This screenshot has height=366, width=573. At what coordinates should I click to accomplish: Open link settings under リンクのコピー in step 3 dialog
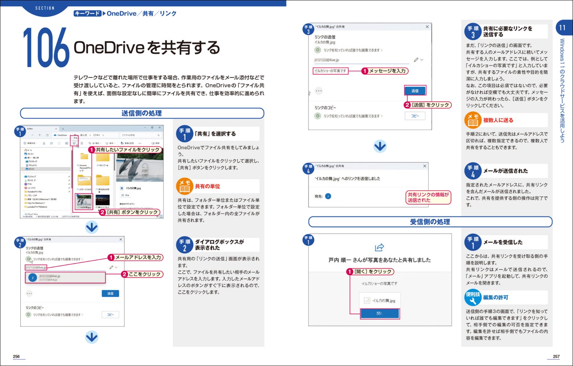tap(349, 116)
